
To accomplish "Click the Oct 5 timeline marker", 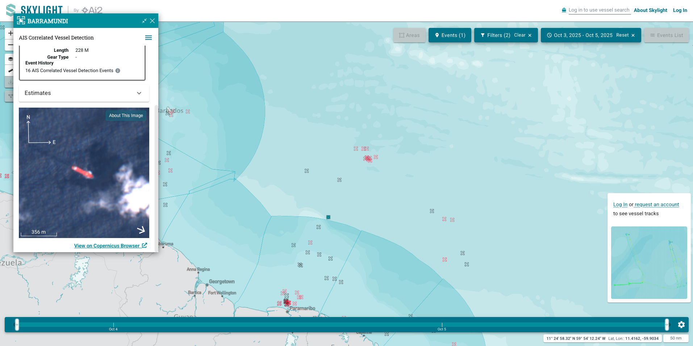I will click(442, 327).
